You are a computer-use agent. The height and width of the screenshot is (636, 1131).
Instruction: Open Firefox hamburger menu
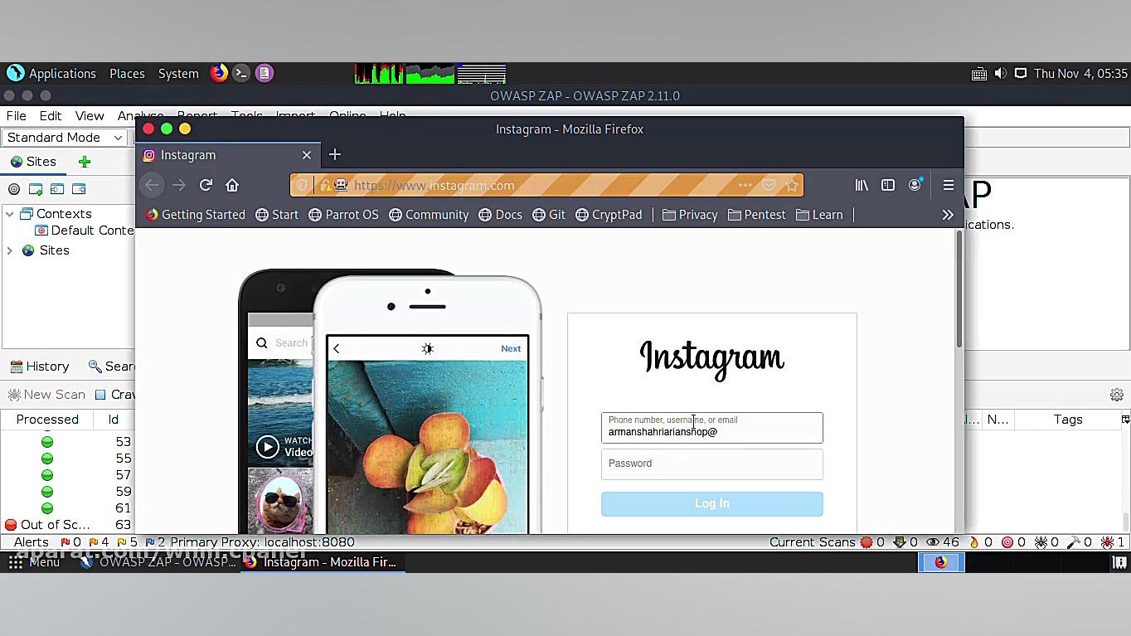949,185
